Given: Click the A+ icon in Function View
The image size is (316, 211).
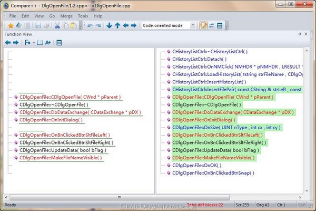Looking at the screenshot, I should tap(48, 42).
